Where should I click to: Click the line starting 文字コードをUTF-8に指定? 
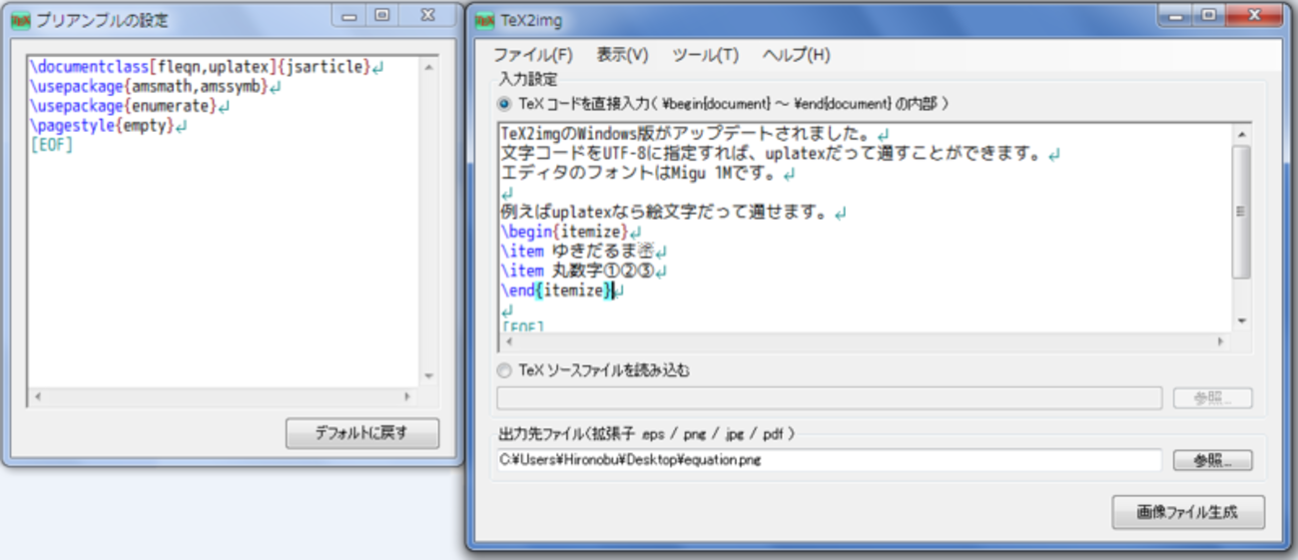point(780,154)
